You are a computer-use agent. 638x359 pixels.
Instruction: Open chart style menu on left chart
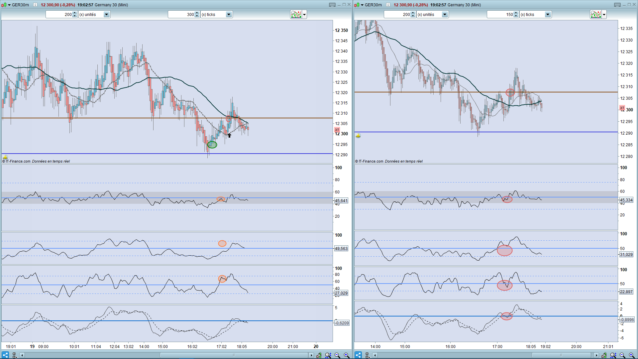4,5
